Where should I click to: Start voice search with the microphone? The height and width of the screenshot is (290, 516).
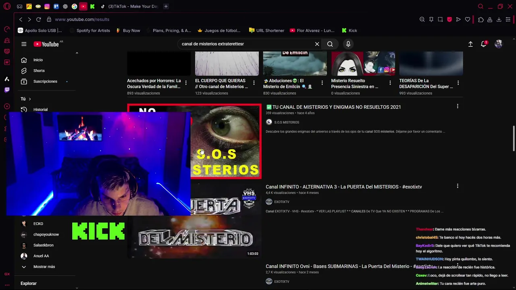point(348,44)
